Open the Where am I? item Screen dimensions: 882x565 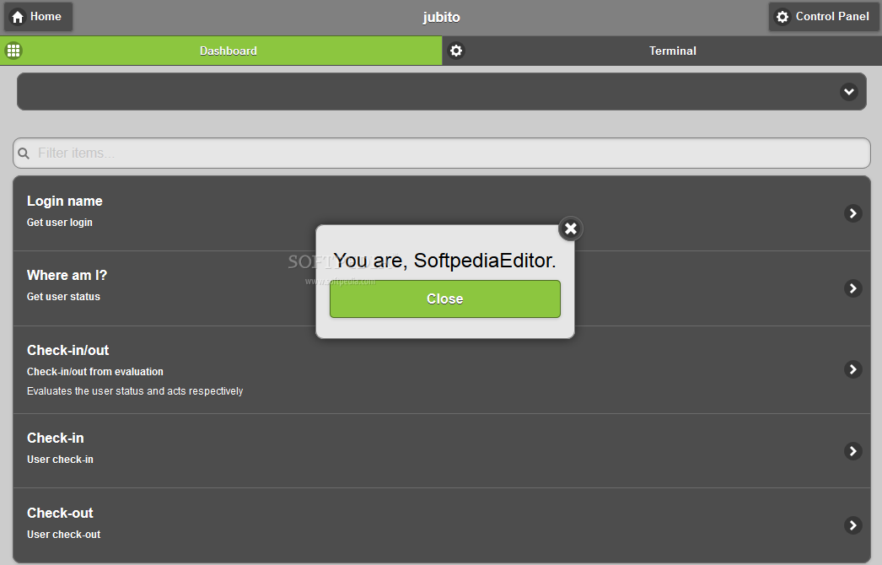coord(442,288)
